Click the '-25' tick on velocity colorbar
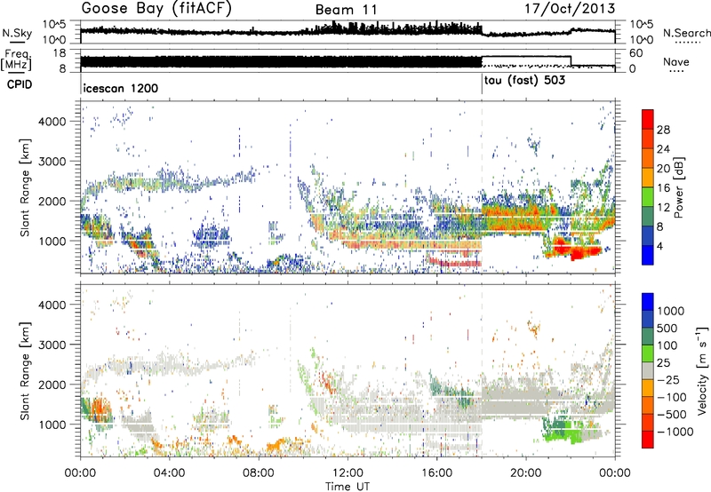This screenshot has width=711, height=492. 668,379
